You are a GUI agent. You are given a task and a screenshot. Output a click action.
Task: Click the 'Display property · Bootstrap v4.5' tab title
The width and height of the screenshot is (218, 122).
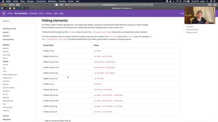coord(122,8)
